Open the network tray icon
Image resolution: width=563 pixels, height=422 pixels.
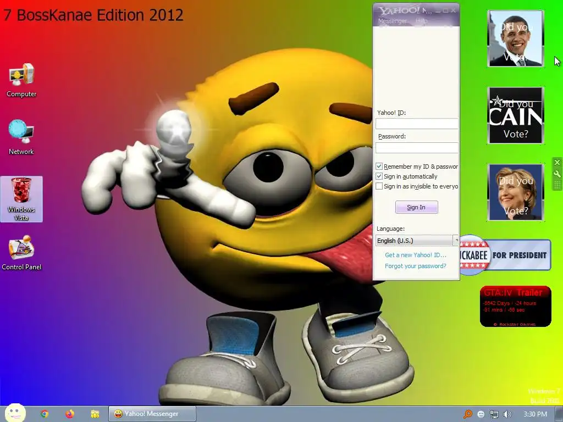(494, 414)
